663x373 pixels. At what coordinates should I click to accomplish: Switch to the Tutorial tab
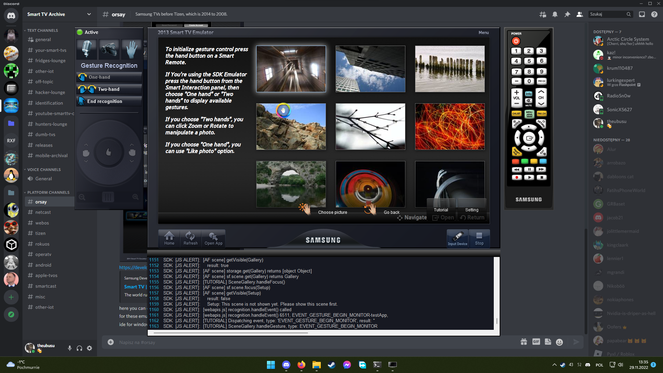pos(441,210)
